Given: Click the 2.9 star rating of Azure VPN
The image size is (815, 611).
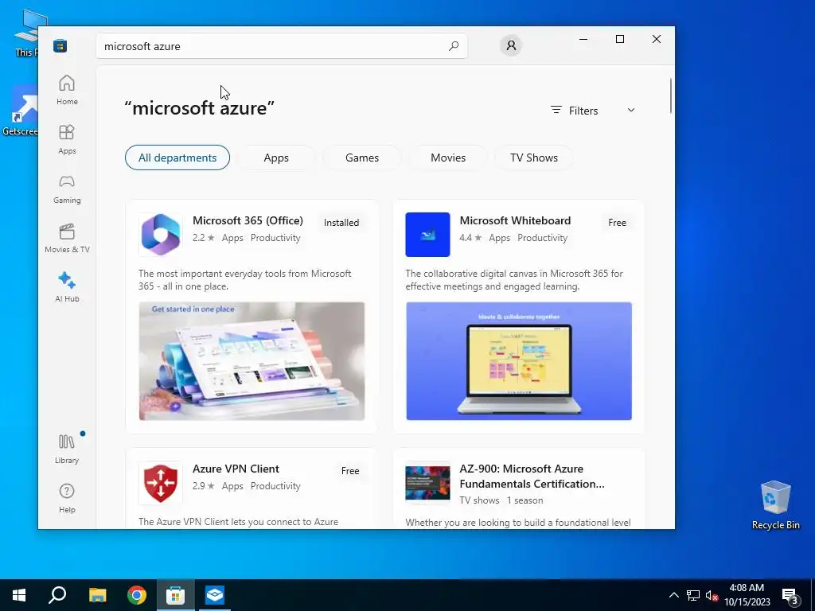Looking at the screenshot, I should click(203, 486).
